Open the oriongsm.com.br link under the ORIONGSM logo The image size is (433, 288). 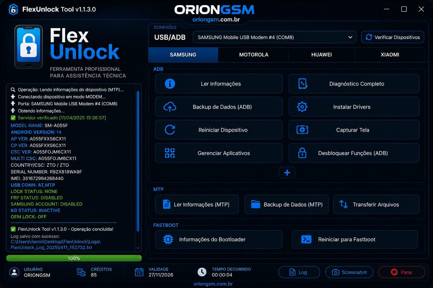tap(216, 19)
